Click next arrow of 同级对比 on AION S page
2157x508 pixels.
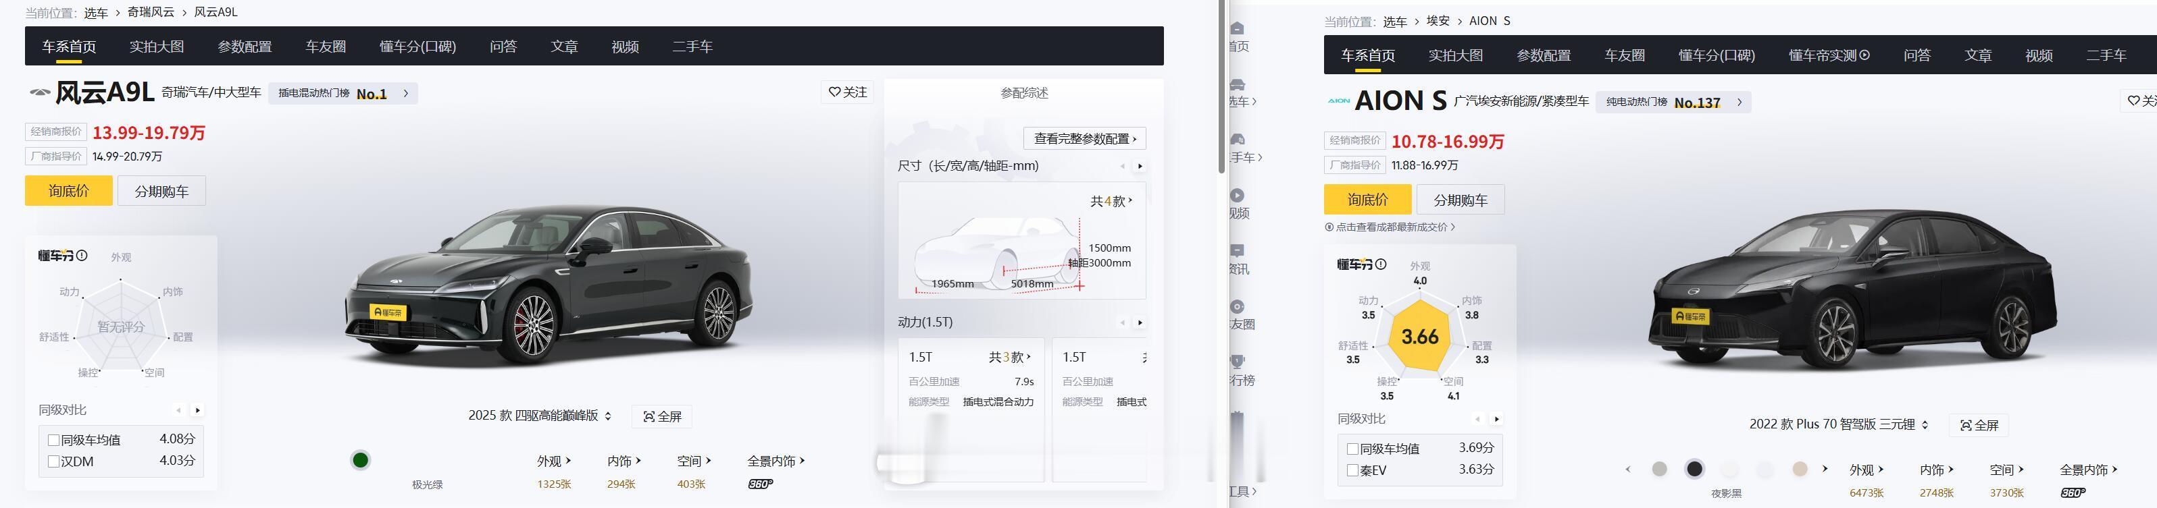coord(1496,420)
